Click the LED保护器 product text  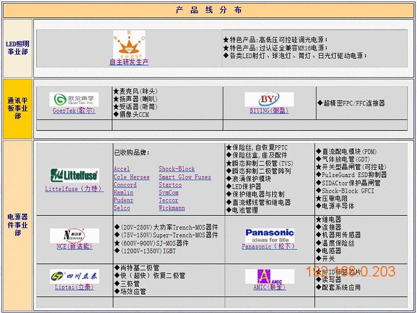[243, 187]
